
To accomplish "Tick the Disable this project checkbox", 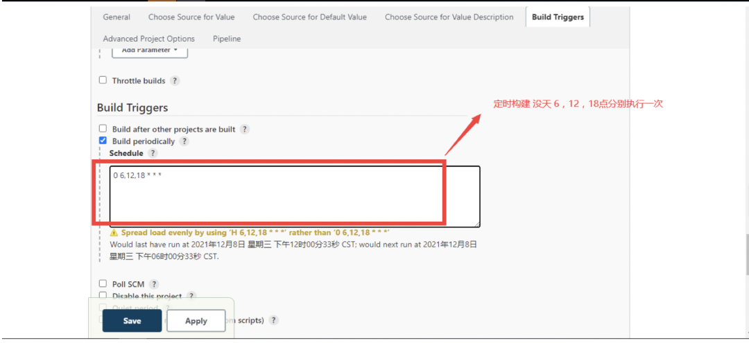I will coord(103,295).
